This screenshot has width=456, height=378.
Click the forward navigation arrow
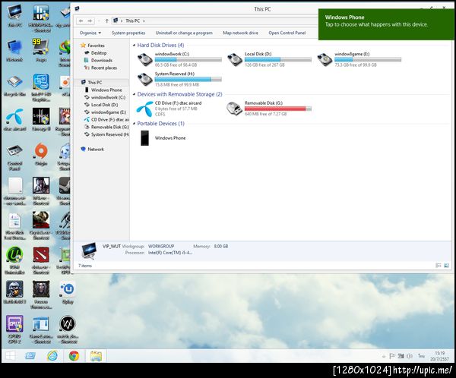pos(90,21)
